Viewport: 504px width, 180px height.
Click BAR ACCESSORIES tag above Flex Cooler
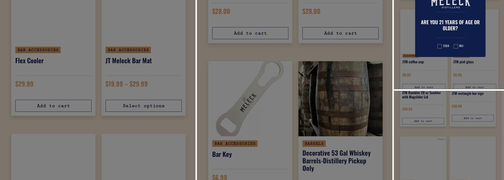38,50
